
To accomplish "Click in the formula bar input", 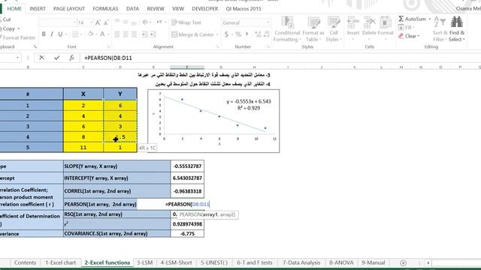I will click(280, 58).
